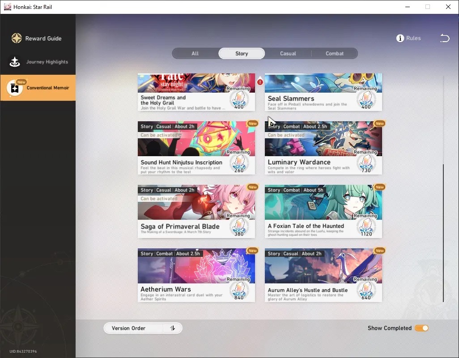Viewport: 459px width, 358px height.
Task: Click the 'Seal Slammers' title text
Action: point(291,98)
